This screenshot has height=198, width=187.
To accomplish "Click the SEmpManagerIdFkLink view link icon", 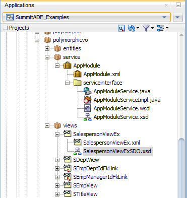I will click(x=68, y=177).
